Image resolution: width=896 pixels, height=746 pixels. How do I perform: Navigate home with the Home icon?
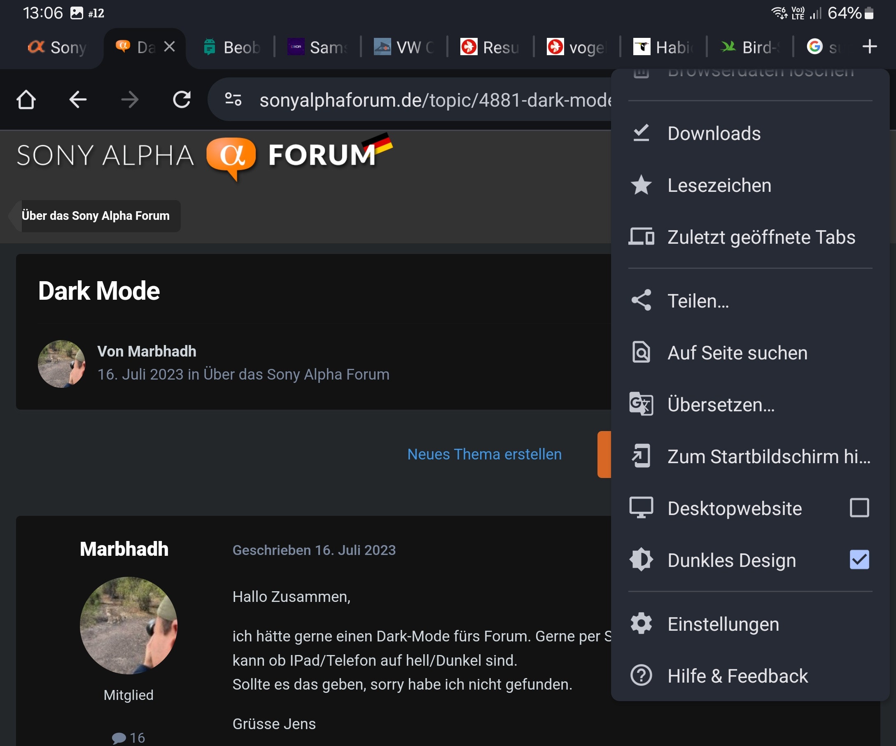pos(26,99)
